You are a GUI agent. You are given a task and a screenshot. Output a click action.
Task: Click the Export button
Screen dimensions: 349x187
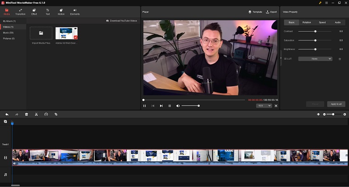point(271,12)
